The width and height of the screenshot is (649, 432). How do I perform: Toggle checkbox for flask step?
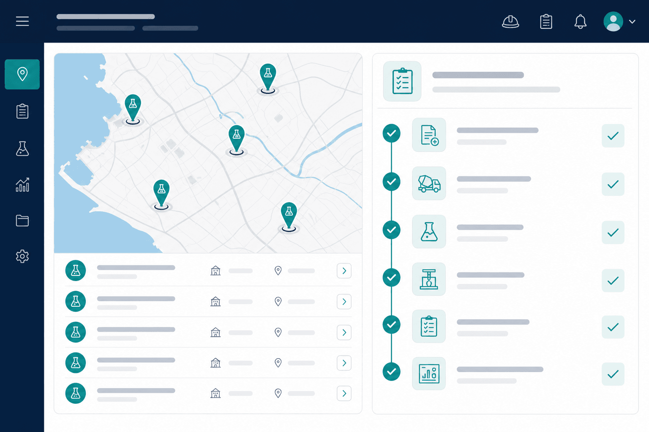(613, 232)
